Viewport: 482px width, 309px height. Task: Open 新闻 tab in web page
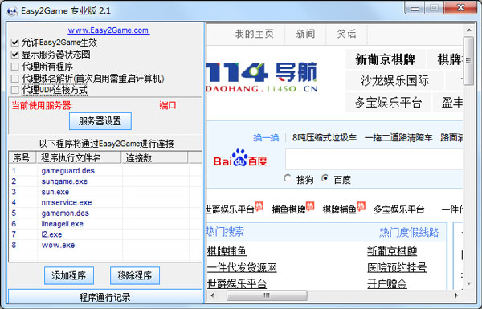[305, 34]
